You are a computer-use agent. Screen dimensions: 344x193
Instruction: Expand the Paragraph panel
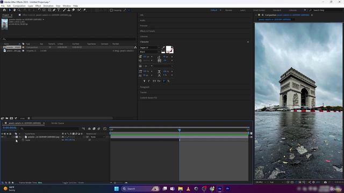145,87
